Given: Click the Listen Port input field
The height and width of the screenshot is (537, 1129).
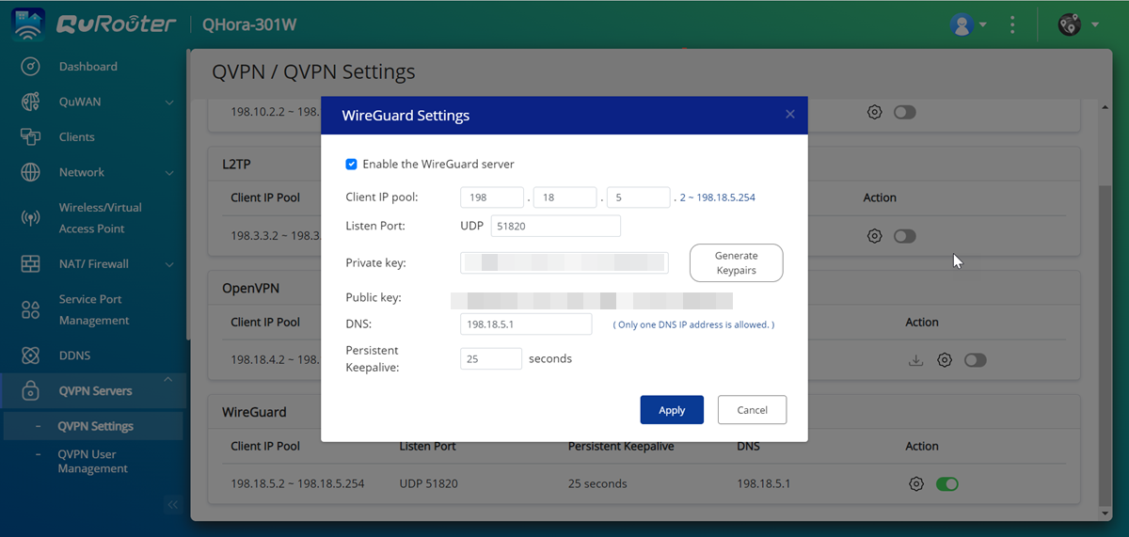Looking at the screenshot, I should coord(555,226).
